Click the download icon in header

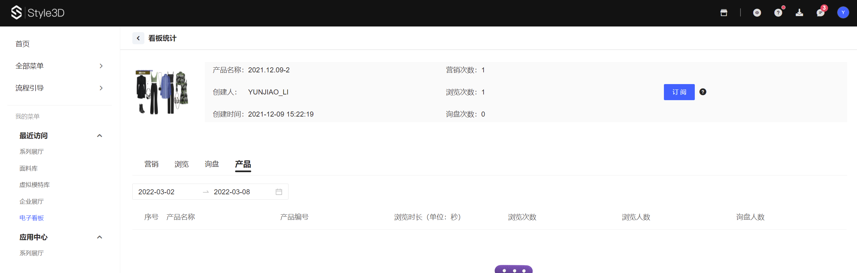799,13
